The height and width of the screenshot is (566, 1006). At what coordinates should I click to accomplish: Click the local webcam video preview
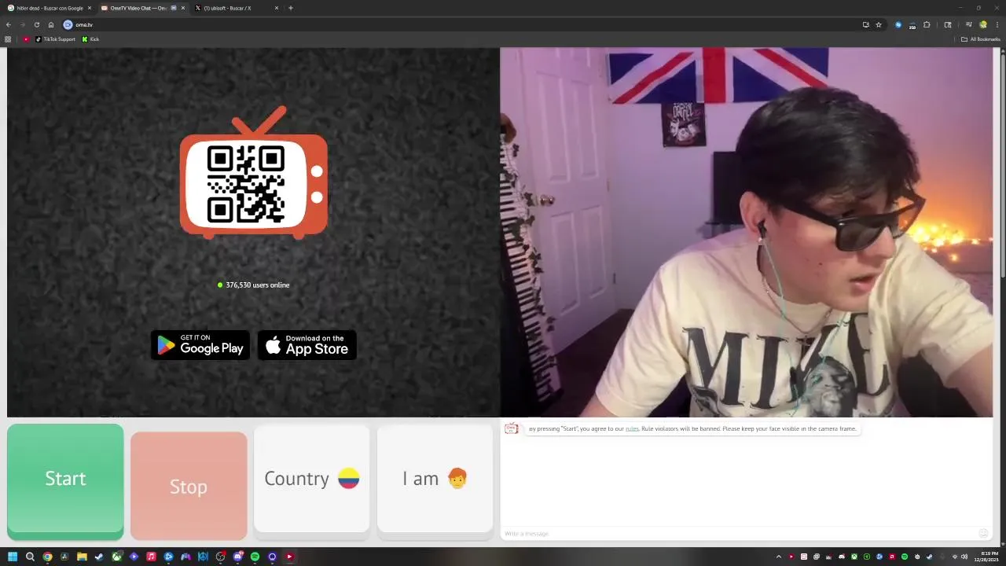point(747,233)
